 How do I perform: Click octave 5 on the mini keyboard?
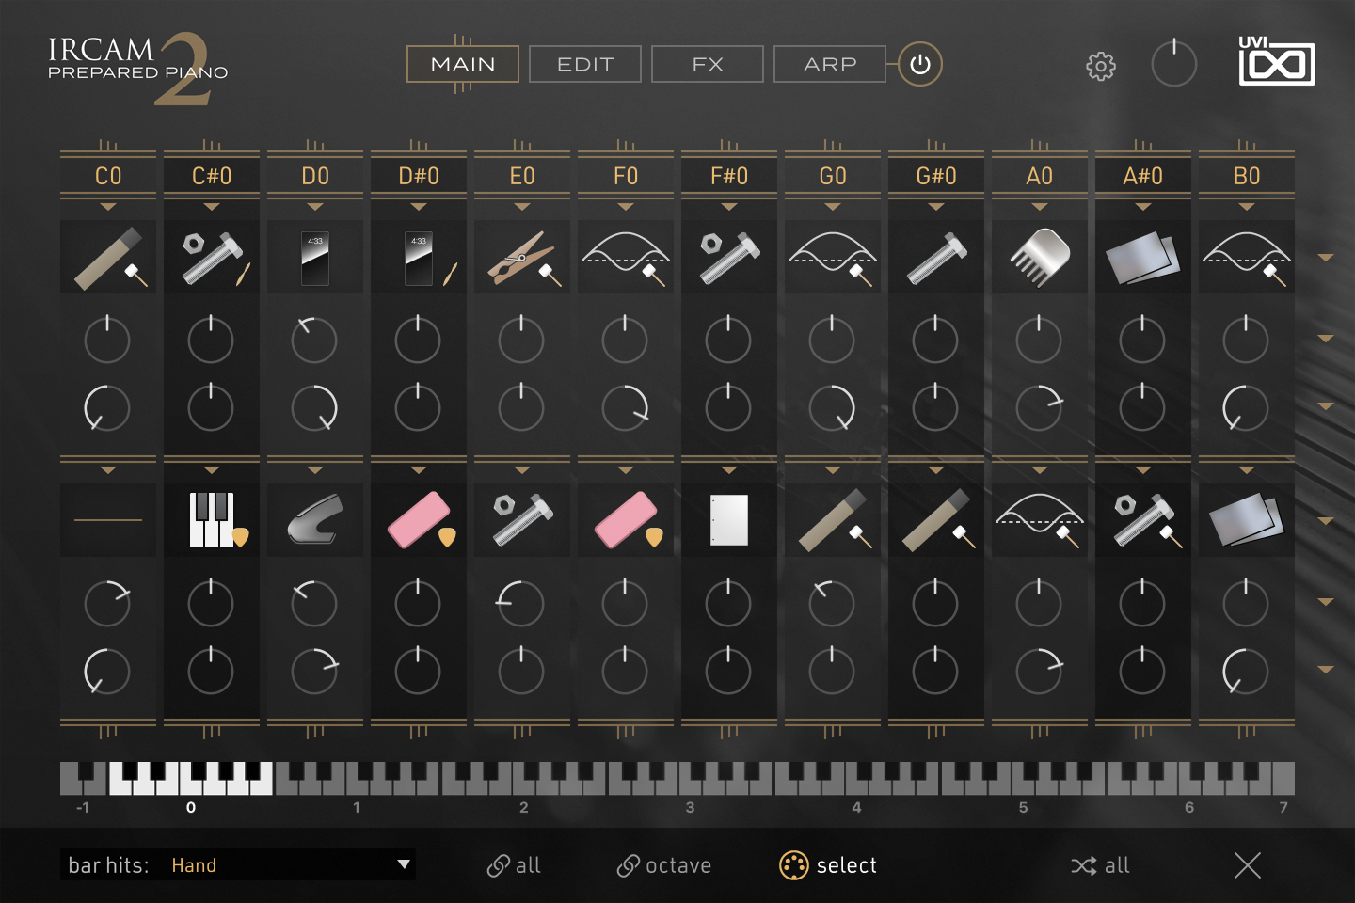tap(1024, 778)
